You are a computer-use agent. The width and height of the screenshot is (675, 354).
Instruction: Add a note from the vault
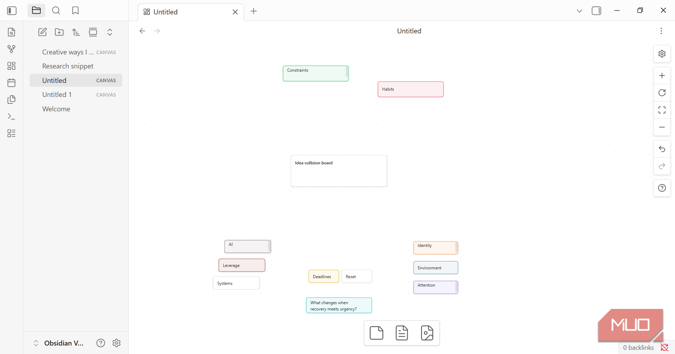[x=402, y=333]
